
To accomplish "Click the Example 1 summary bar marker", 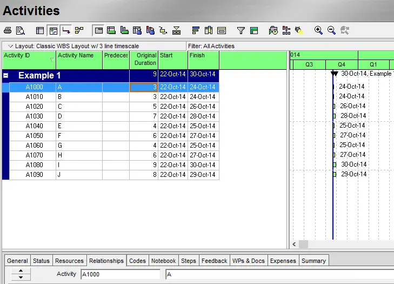I will [x=335, y=74].
